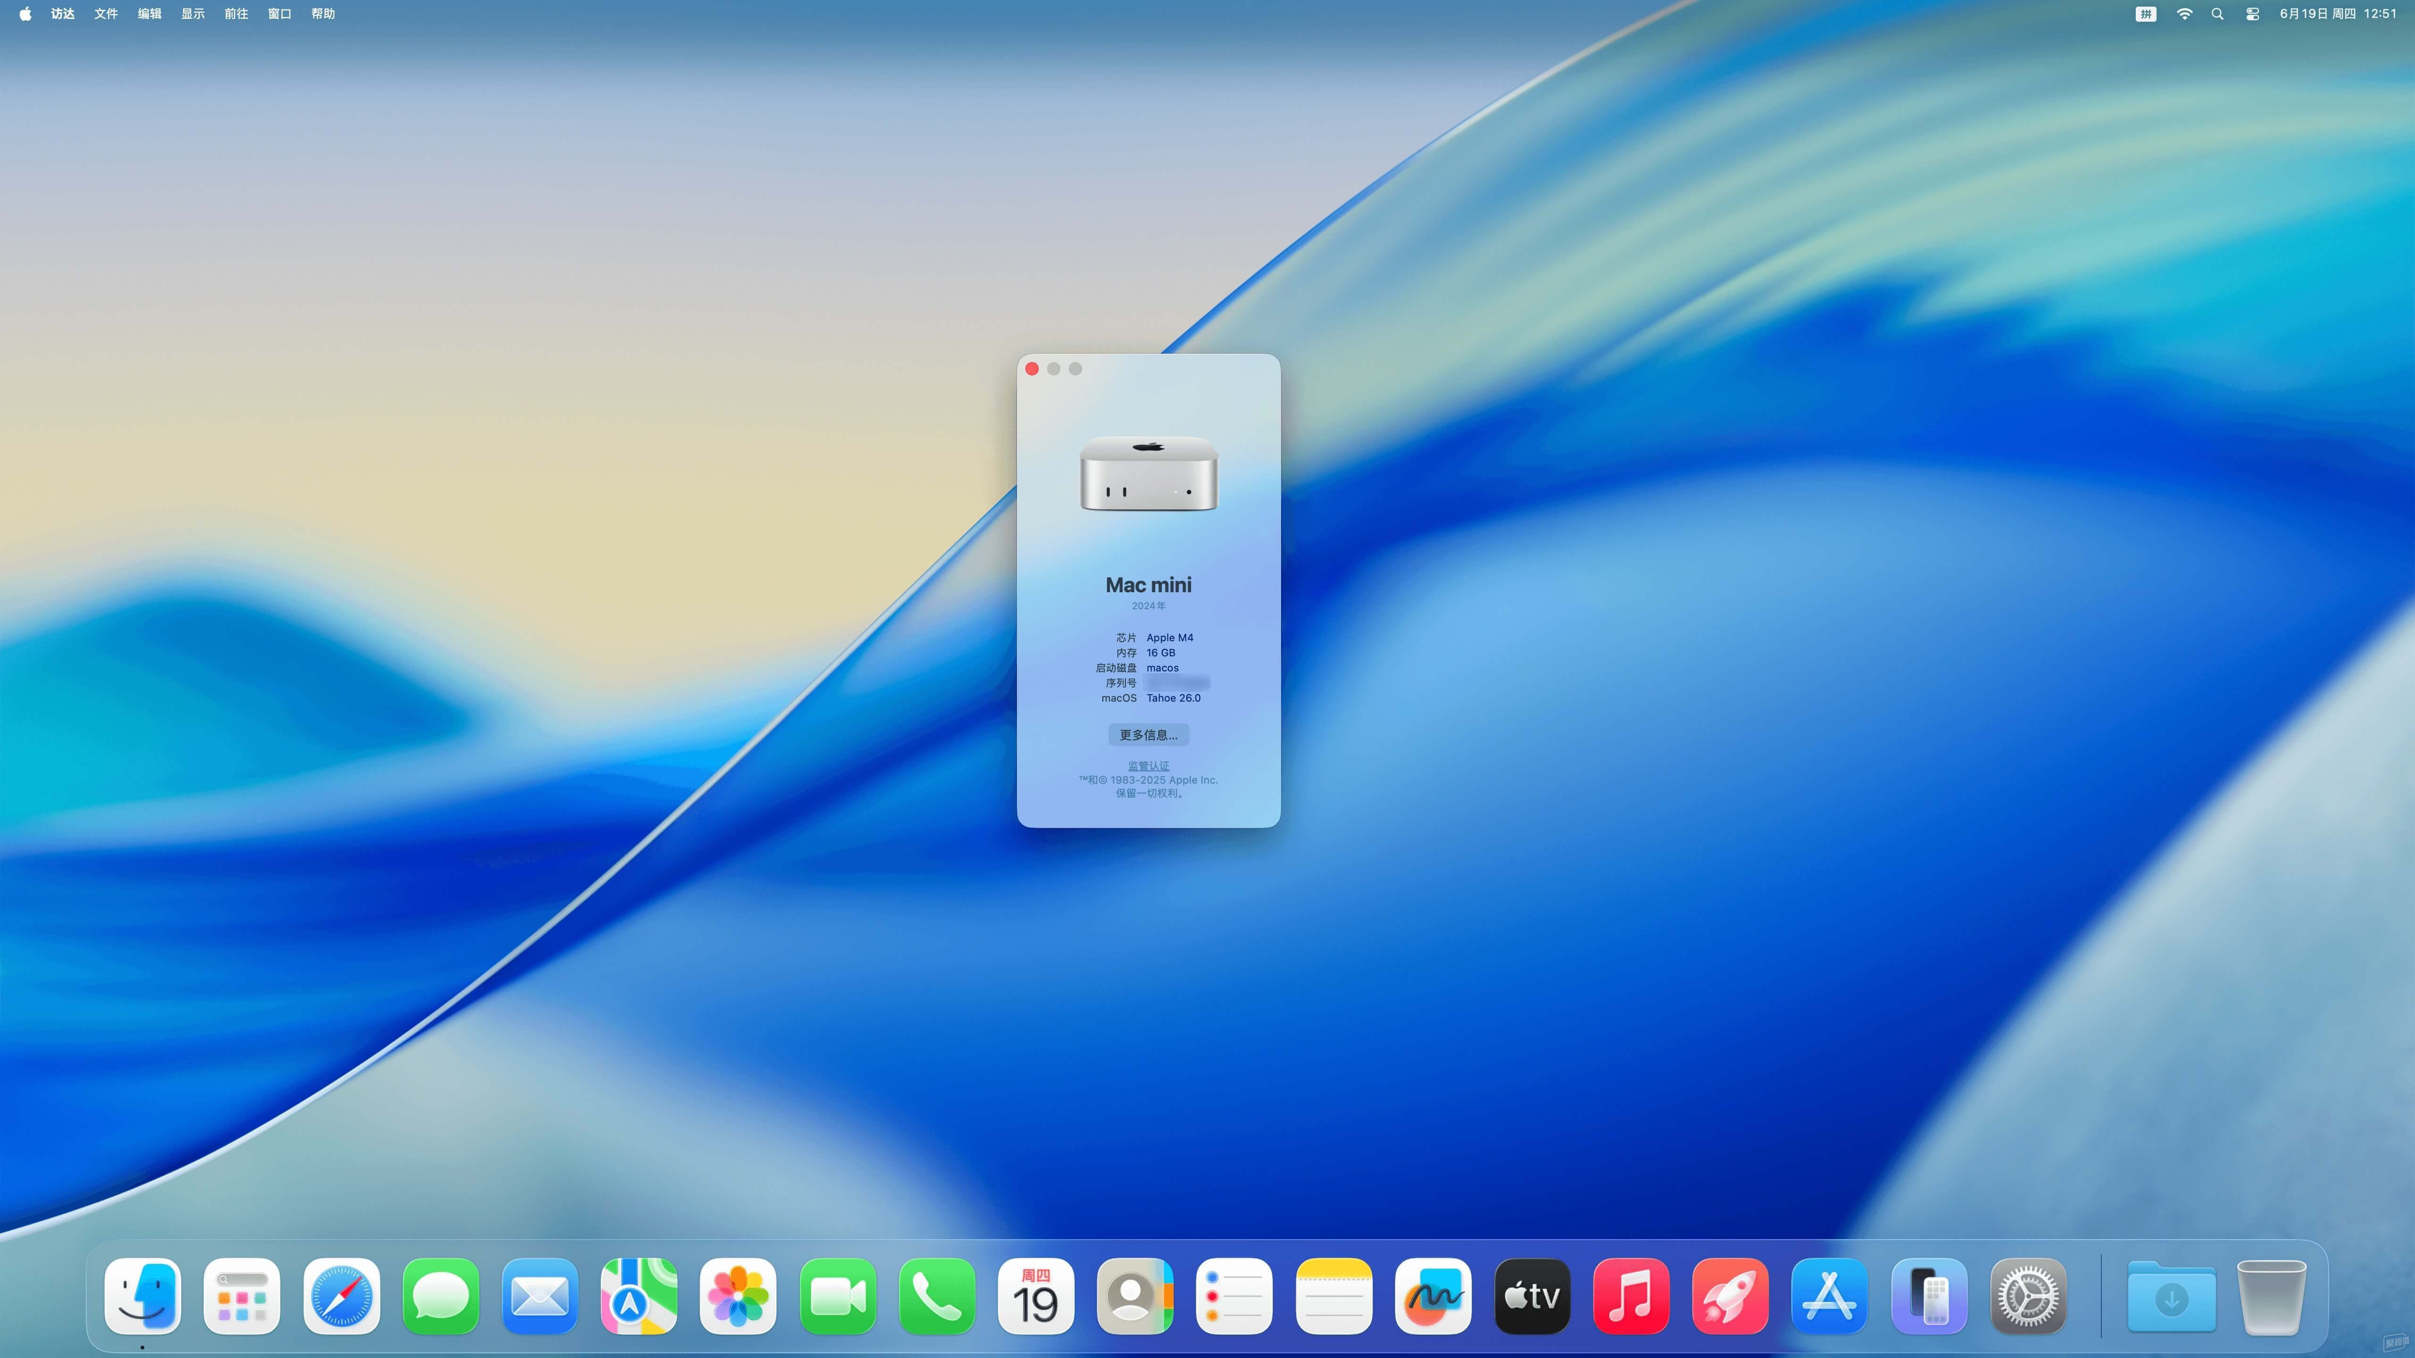
Task: Open Control Center in menu bar
Action: click(2252, 13)
